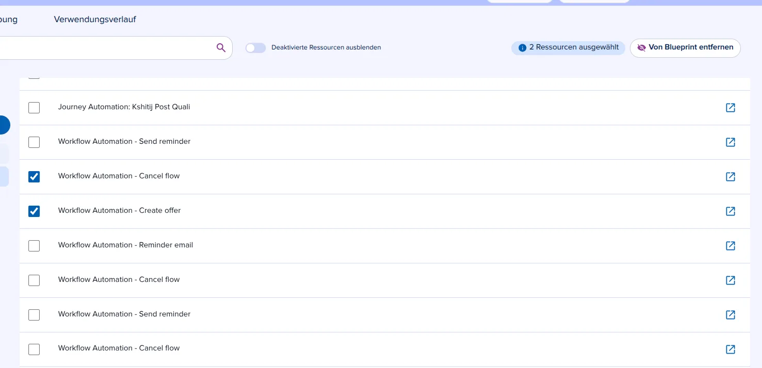
Task: Open Journey Automation: Kshitij Post Quali externally
Action: (x=730, y=108)
